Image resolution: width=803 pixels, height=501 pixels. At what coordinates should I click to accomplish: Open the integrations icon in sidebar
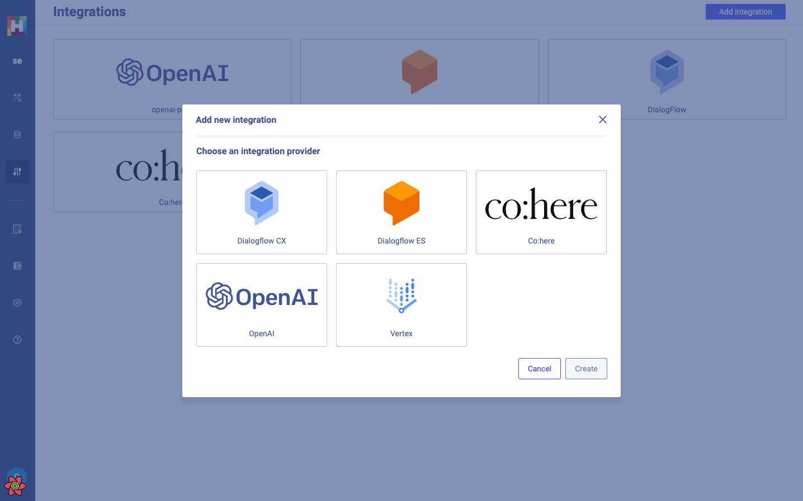point(17,171)
